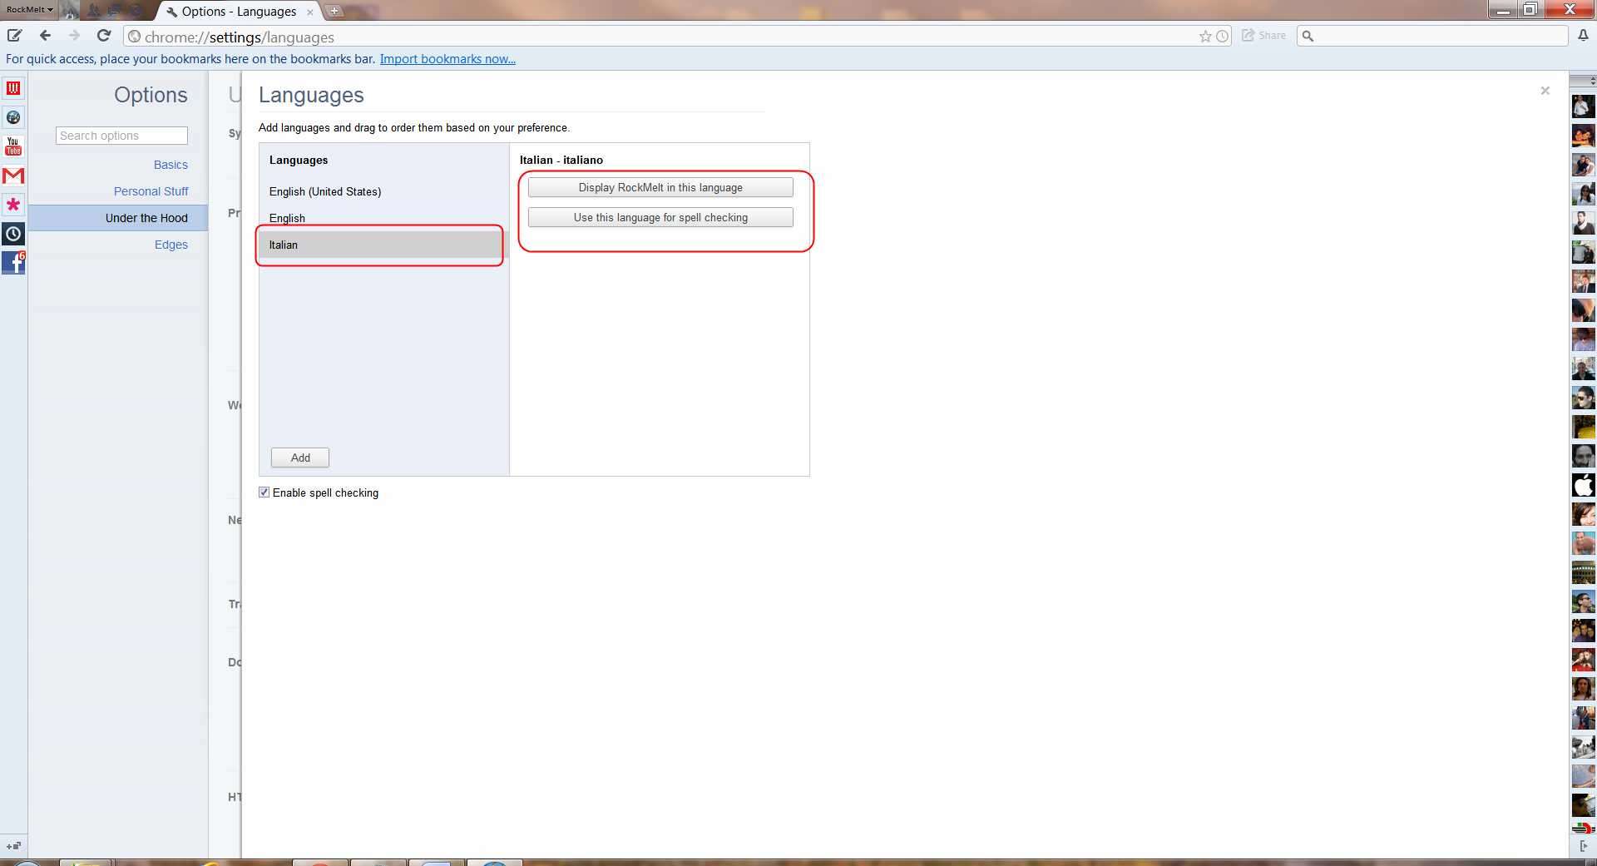This screenshot has height=866, width=1597.
Task: Open the globe icon in app edge
Action: coord(13,117)
